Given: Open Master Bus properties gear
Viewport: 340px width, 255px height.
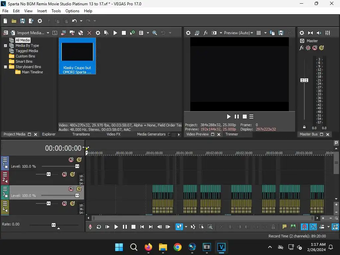Looking at the screenshot, I should (x=301, y=33).
